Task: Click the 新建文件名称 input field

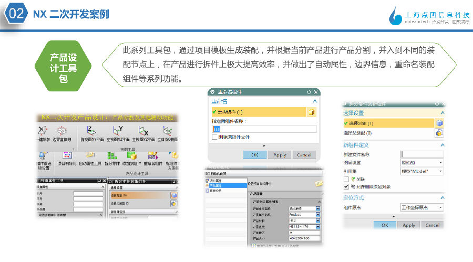Action: coord(422,154)
